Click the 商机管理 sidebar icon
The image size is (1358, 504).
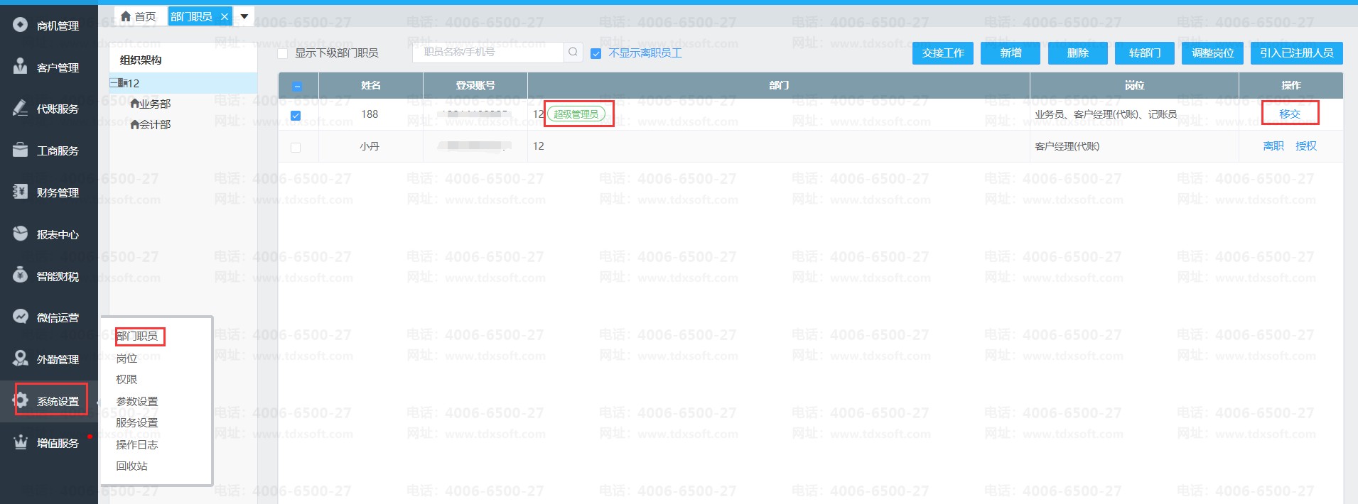coord(21,26)
